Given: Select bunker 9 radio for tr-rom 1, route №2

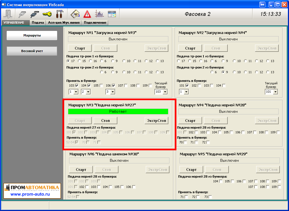Looking at the screenshot, I should click(x=223, y=61).
